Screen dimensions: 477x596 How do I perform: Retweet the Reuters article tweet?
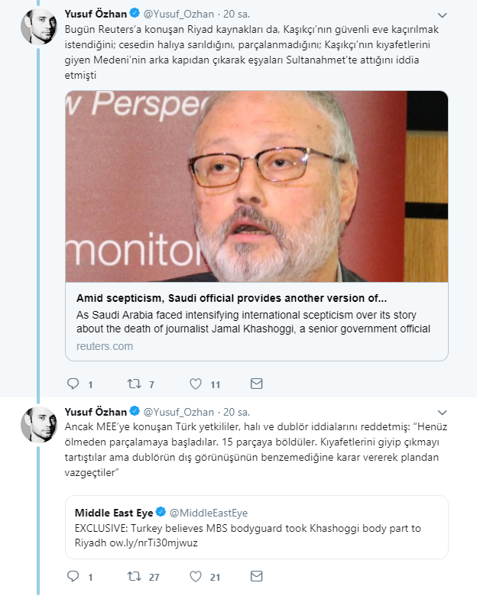135,384
